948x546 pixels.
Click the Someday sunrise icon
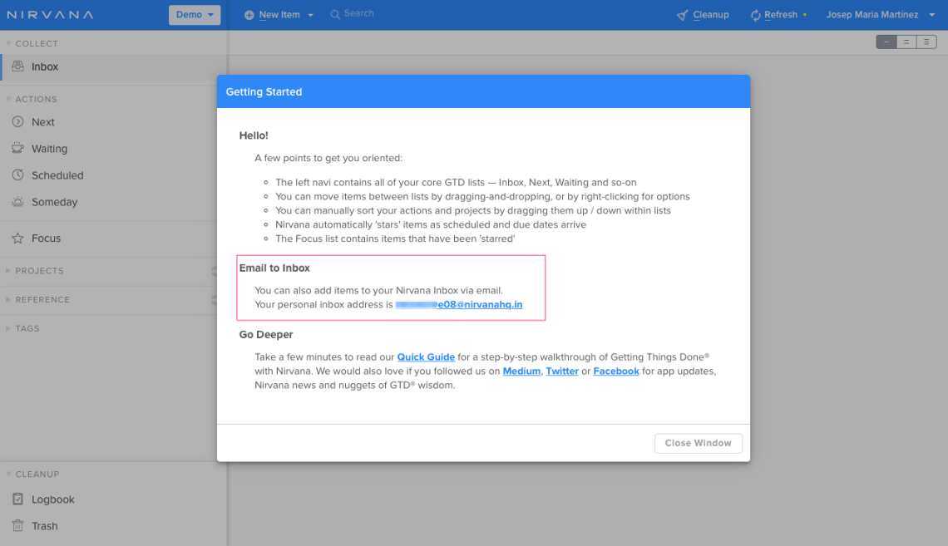18,202
